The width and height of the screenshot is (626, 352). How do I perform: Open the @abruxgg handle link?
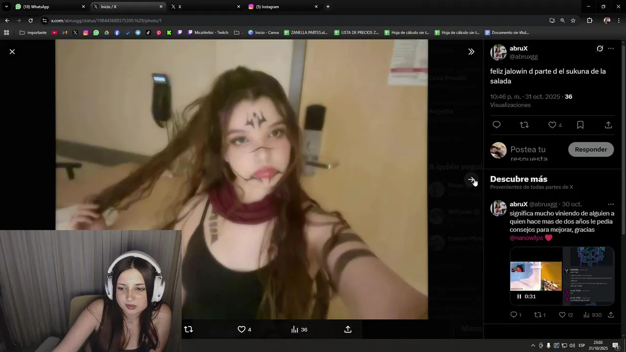[x=524, y=57]
